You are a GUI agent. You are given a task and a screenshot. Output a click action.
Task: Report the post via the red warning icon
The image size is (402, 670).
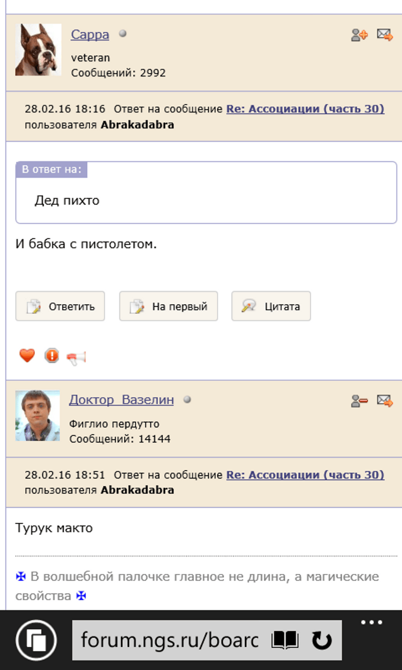(x=52, y=356)
